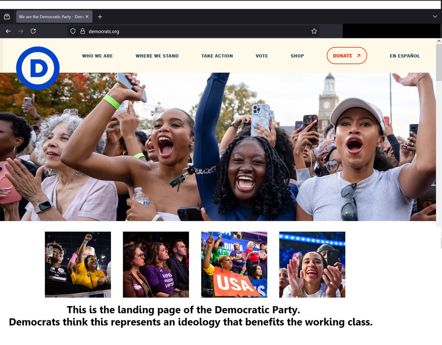Viewport: 442px width, 345px height.
Task: Close the We are the Democratic Party tab
Action: [87, 17]
